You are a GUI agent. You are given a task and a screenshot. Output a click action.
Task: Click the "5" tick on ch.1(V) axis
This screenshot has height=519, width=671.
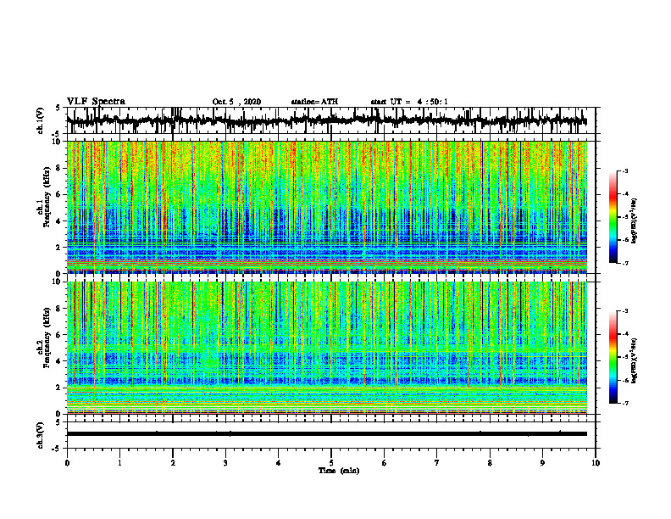click(58, 109)
